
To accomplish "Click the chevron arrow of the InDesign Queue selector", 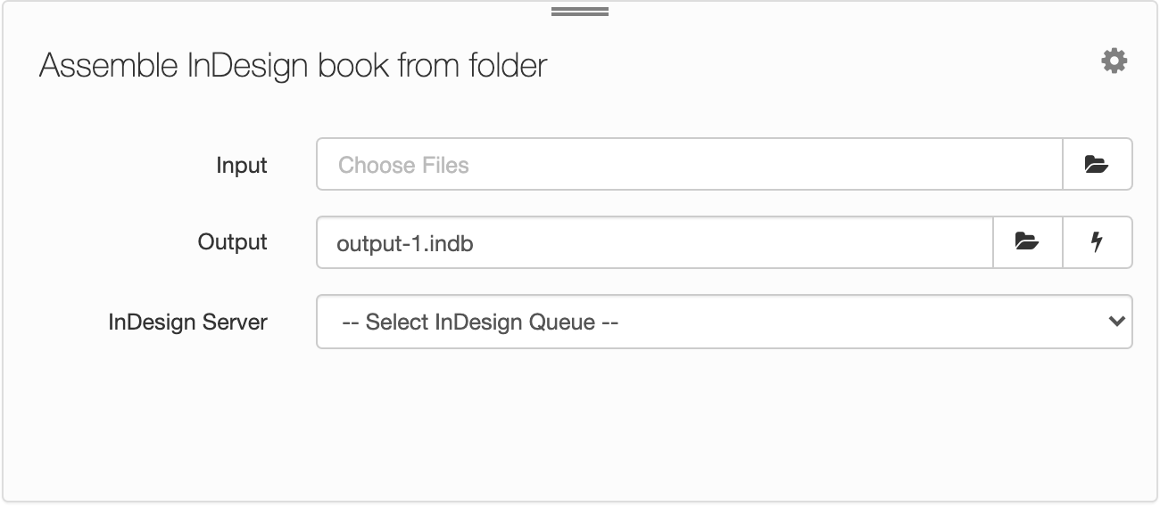I will [1115, 322].
